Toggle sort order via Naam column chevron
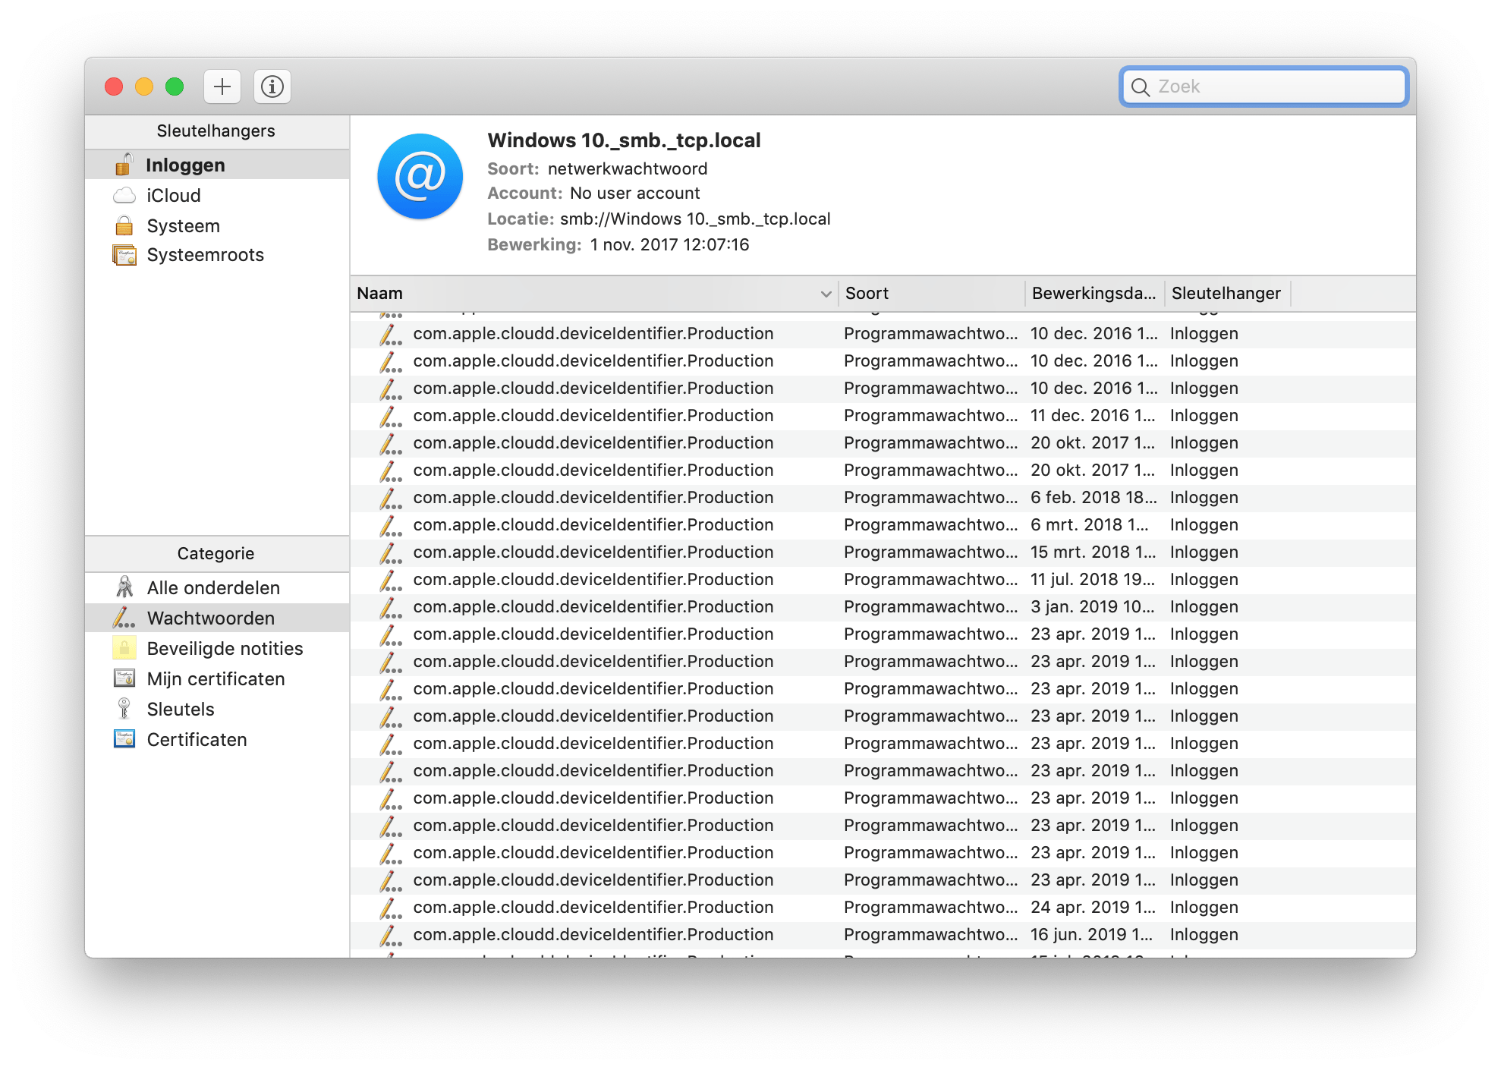The width and height of the screenshot is (1501, 1070). click(826, 294)
